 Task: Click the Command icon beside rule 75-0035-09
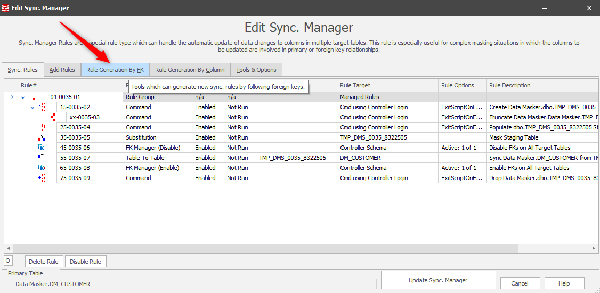[x=42, y=178]
